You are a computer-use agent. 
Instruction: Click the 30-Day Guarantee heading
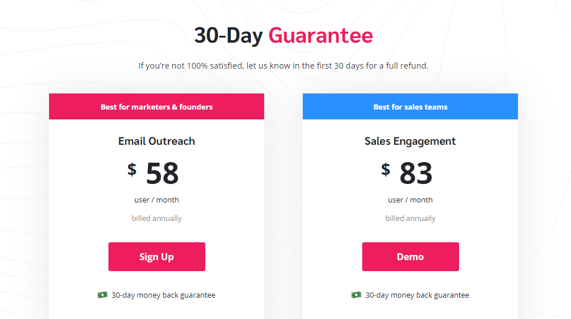click(x=283, y=35)
